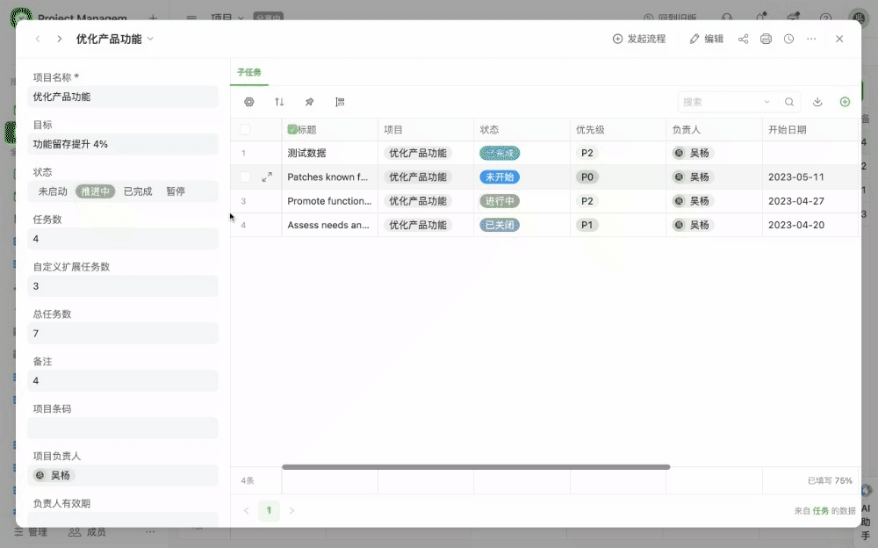Click the 项目条码 empty field
This screenshot has width=878, height=548.
coord(123,428)
